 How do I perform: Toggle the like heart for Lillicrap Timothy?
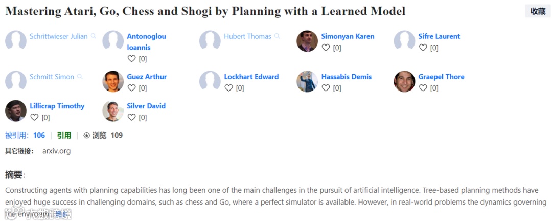pos(34,117)
